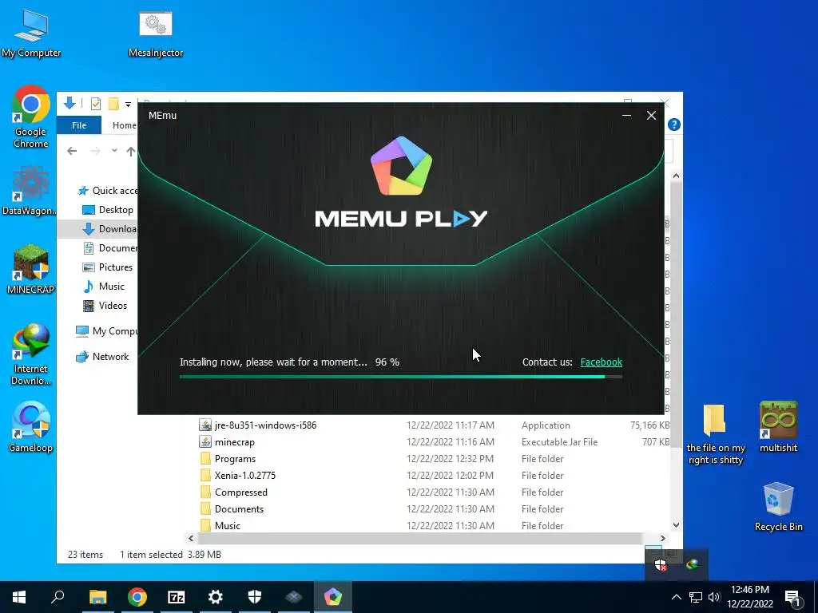Minimize the MEmu installer window
Viewport: 818px width, 613px height.
point(626,116)
